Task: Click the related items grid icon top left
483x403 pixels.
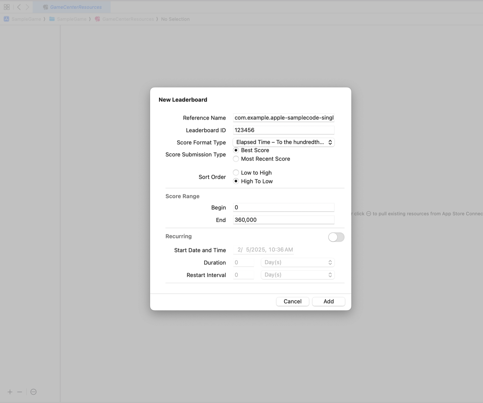Action: pos(6,7)
